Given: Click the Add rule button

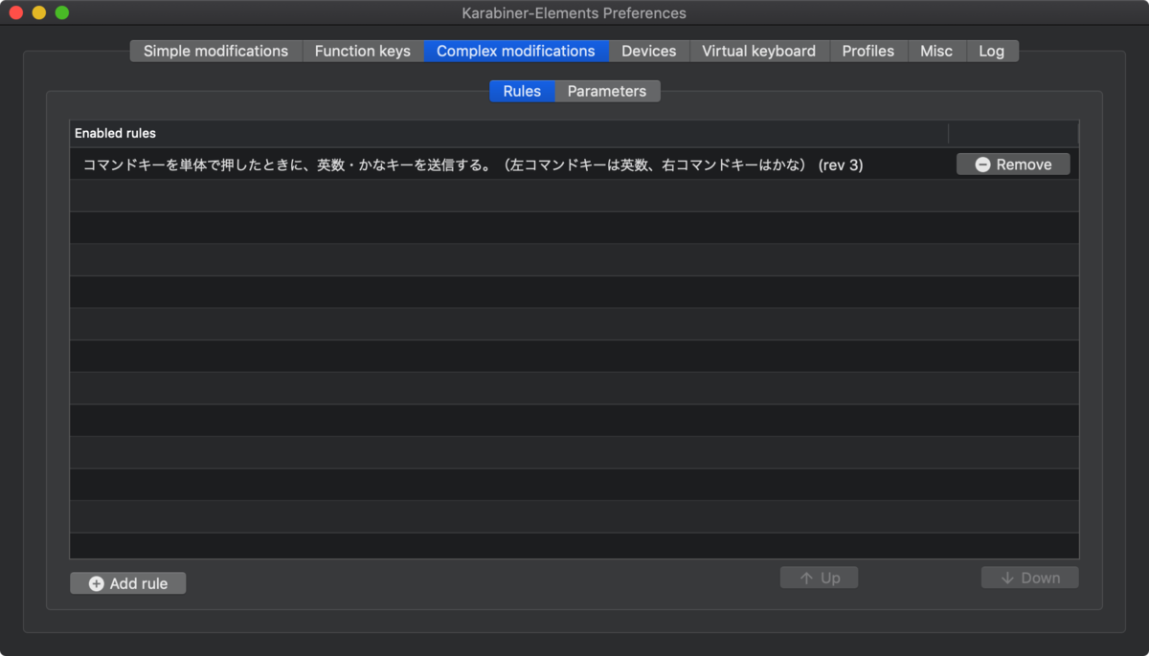Looking at the screenshot, I should tap(128, 583).
